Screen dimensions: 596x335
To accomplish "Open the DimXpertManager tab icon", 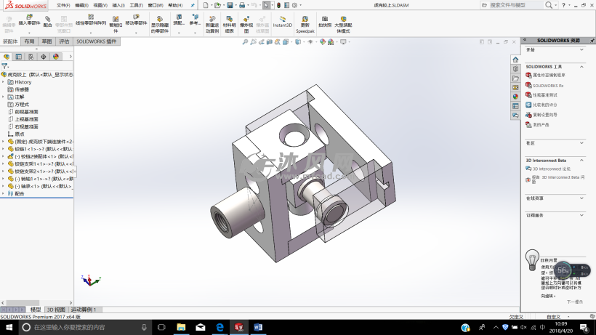I will coord(44,57).
